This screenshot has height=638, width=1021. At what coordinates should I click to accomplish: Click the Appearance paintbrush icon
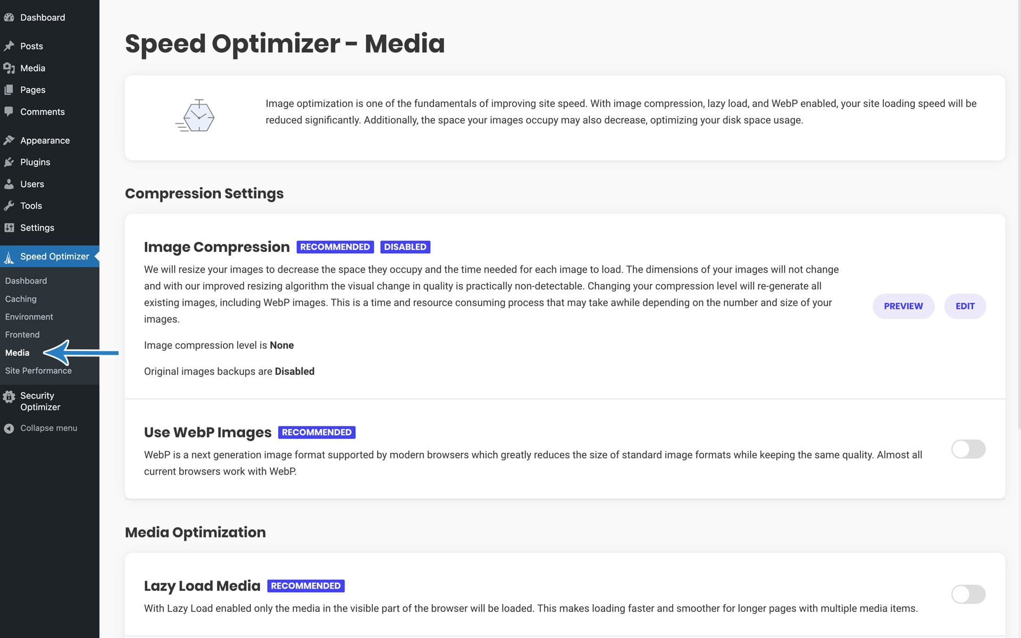pyautogui.click(x=9, y=140)
